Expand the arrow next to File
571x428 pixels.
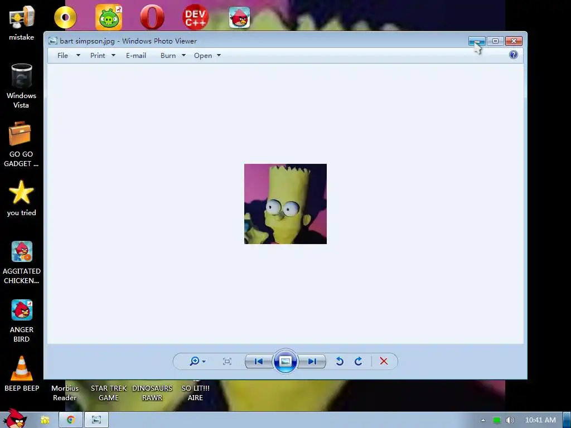(78, 55)
